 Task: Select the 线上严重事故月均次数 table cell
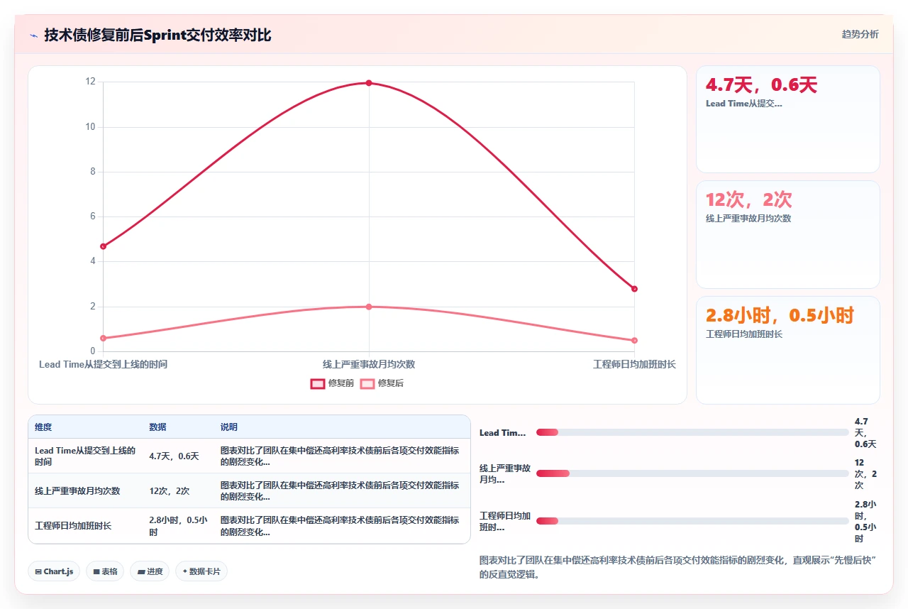85,490
